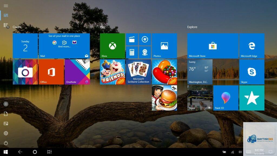
Task: Open the News tile
Action: [200, 98]
